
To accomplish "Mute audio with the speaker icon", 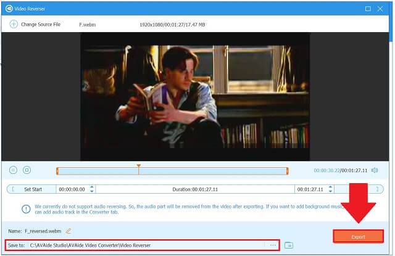I will click(375, 170).
